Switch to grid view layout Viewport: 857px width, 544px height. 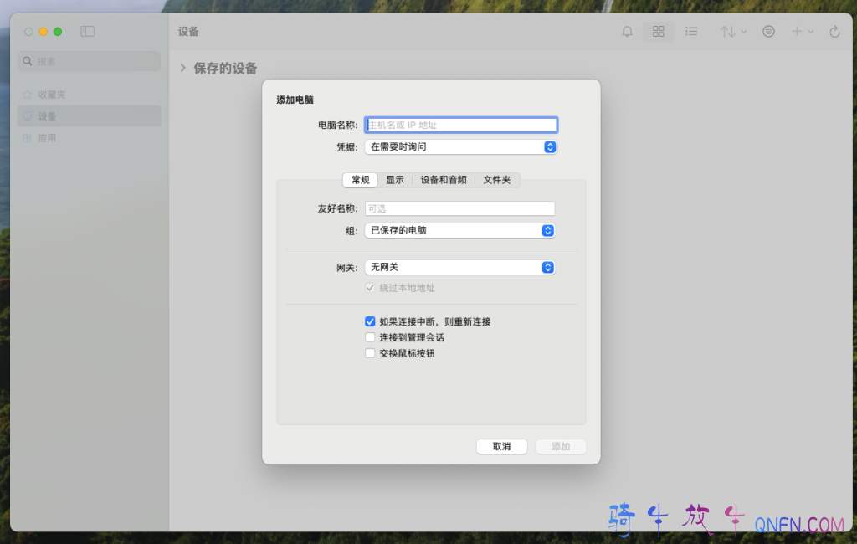(x=659, y=32)
